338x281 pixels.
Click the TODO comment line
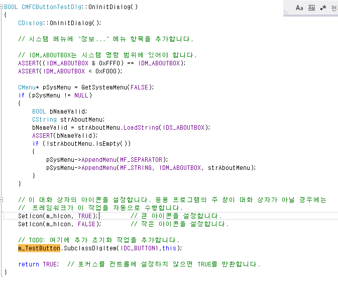click(x=99, y=240)
